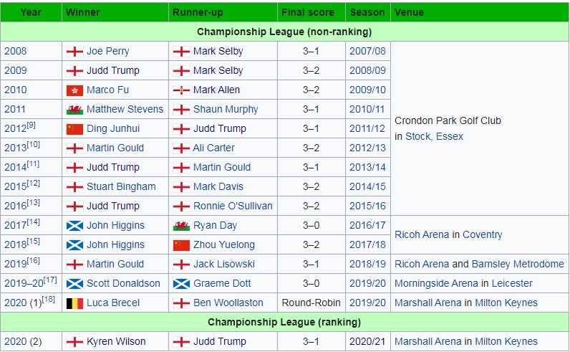
Task: Click the England flag beside Kyren Wilson
Action: pyautogui.click(x=74, y=342)
